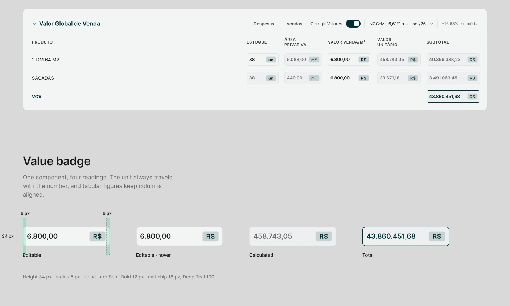Image resolution: width=510 pixels, height=306 pixels.
Task: Click the 458.743,05 valor unitário cell in table
Action: coord(399,60)
